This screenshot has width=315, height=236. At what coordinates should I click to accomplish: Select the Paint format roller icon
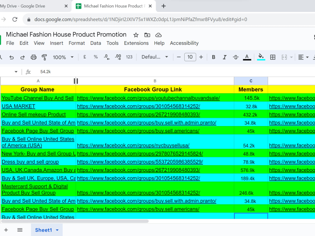(x=44, y=57)
